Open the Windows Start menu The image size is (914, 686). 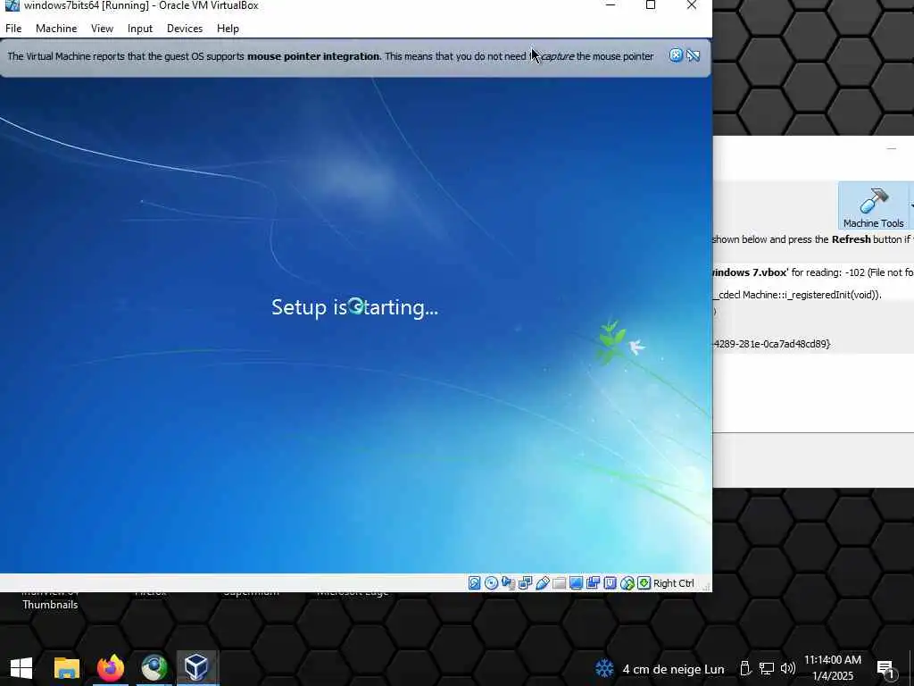tap(21, 668)
